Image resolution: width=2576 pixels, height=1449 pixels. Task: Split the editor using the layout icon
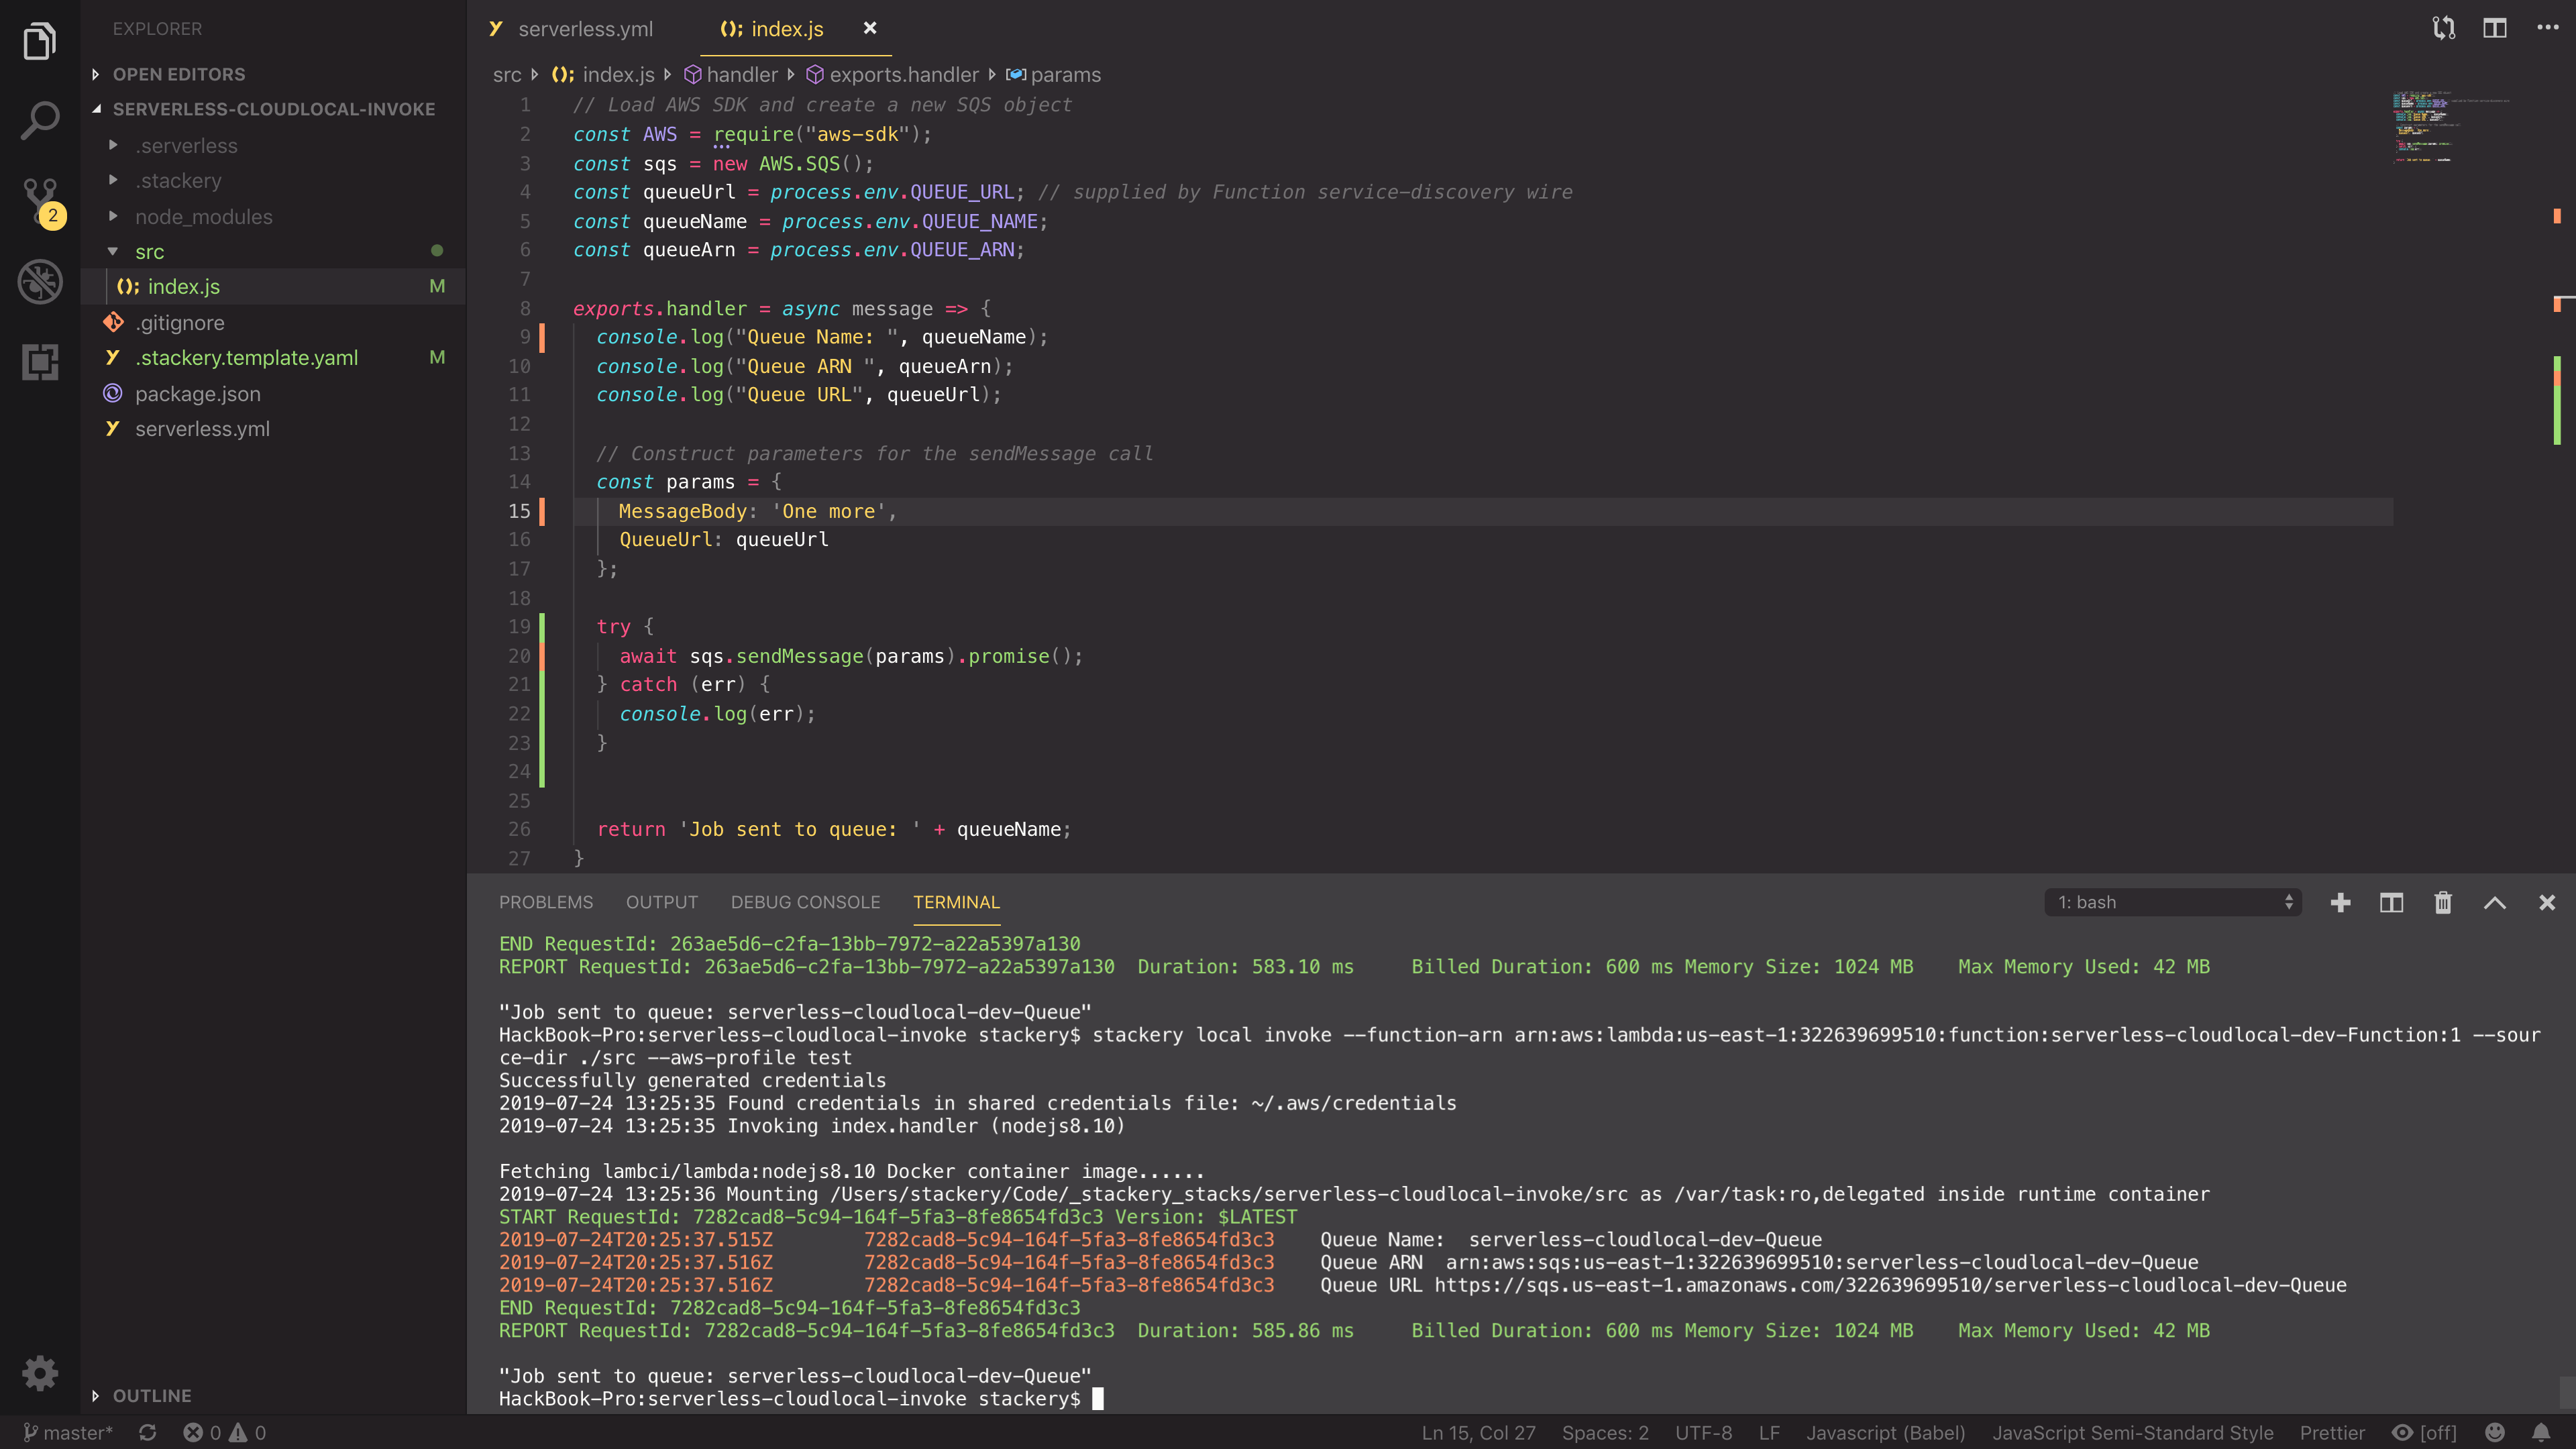click(x=2494, y=27)
